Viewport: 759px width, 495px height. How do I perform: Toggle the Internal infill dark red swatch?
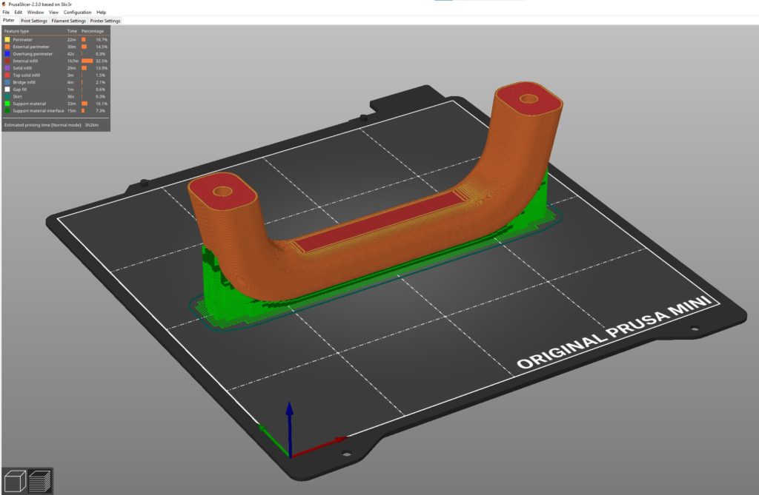point(7,61)
